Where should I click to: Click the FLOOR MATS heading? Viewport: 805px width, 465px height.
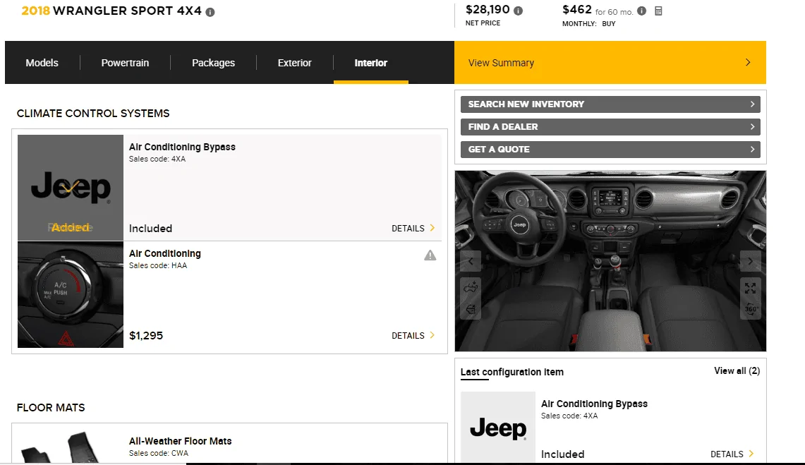click(x=51, y=408)
